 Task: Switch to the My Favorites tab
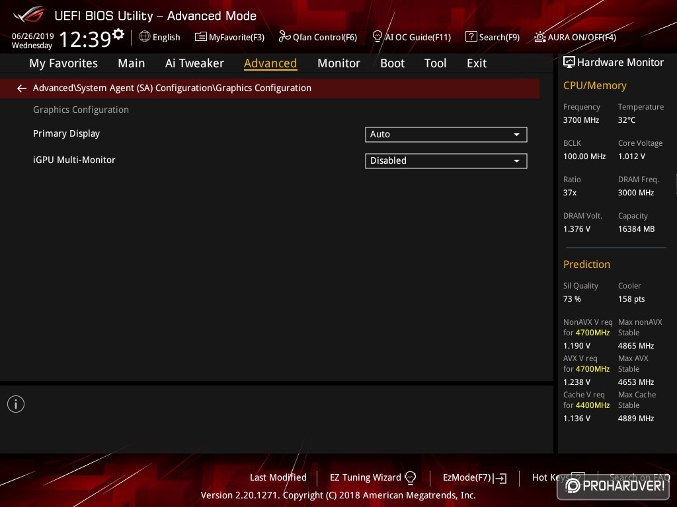63,63
